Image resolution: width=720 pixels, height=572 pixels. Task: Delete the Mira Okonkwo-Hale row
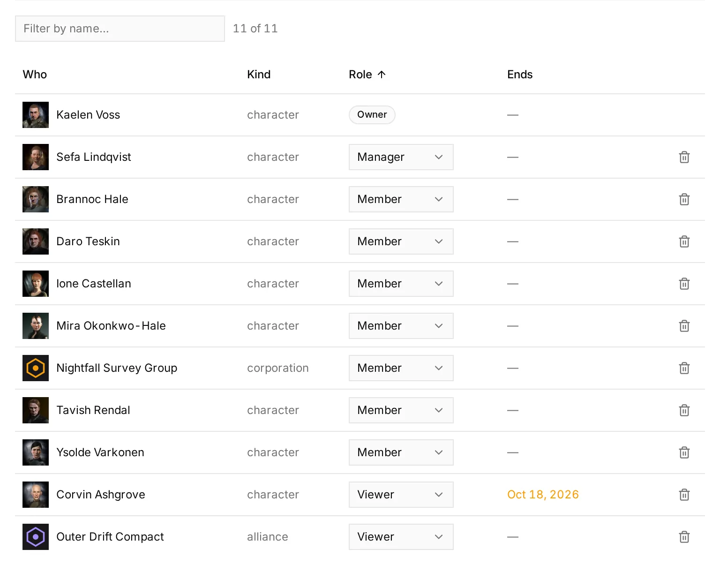tap(684, 326)
